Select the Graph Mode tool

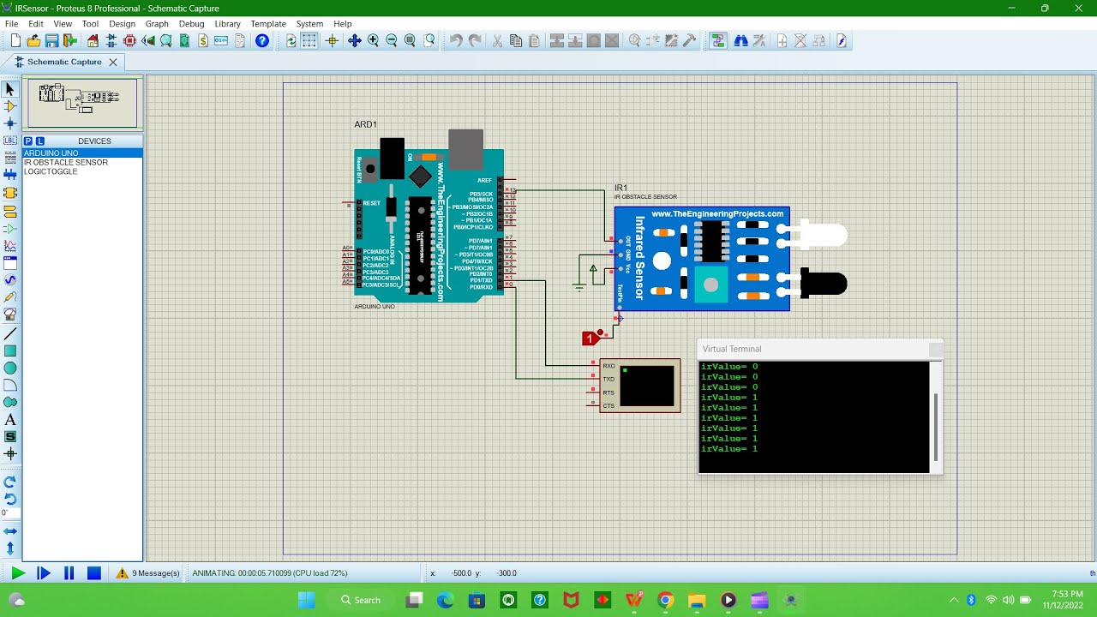click(10, 245)
